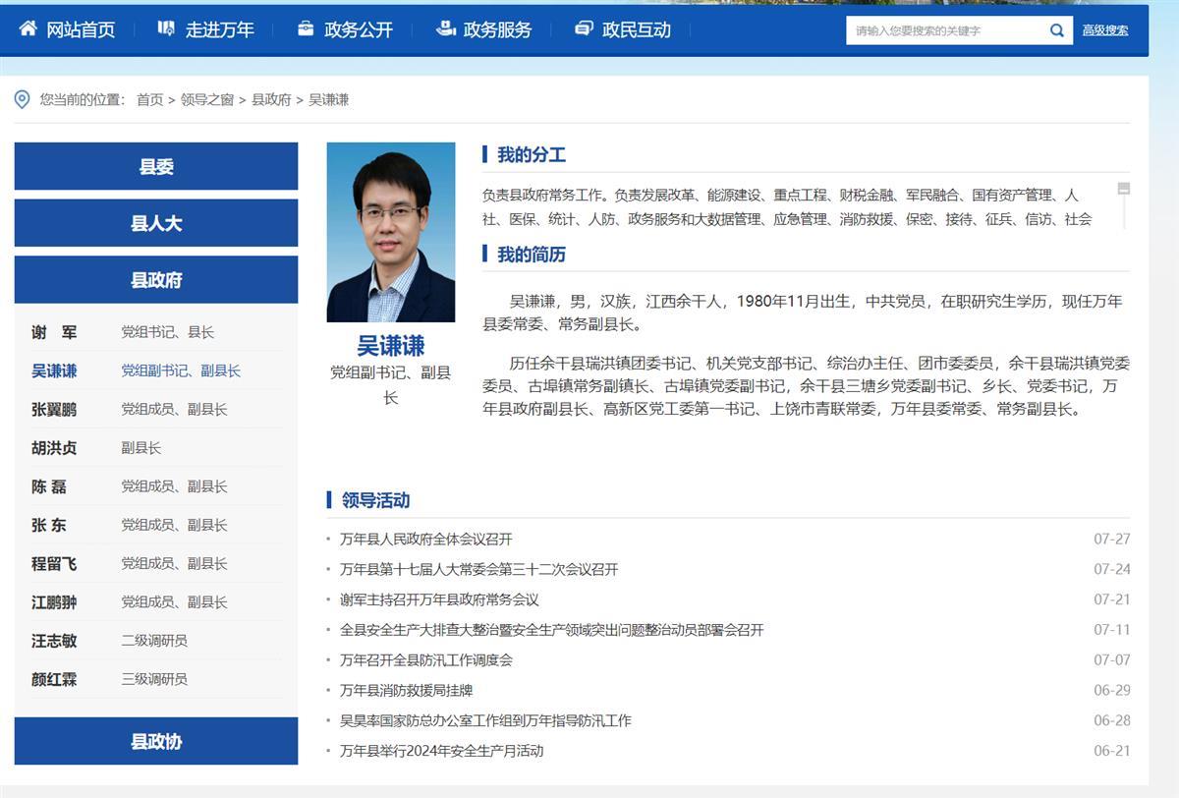The image size is (1179, 798).
Task: Expand the 县人大 section
Action: click(x=156, y=223)
